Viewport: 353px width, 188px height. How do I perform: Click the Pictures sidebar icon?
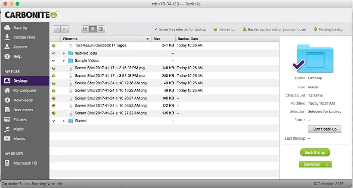pos(7,119)
